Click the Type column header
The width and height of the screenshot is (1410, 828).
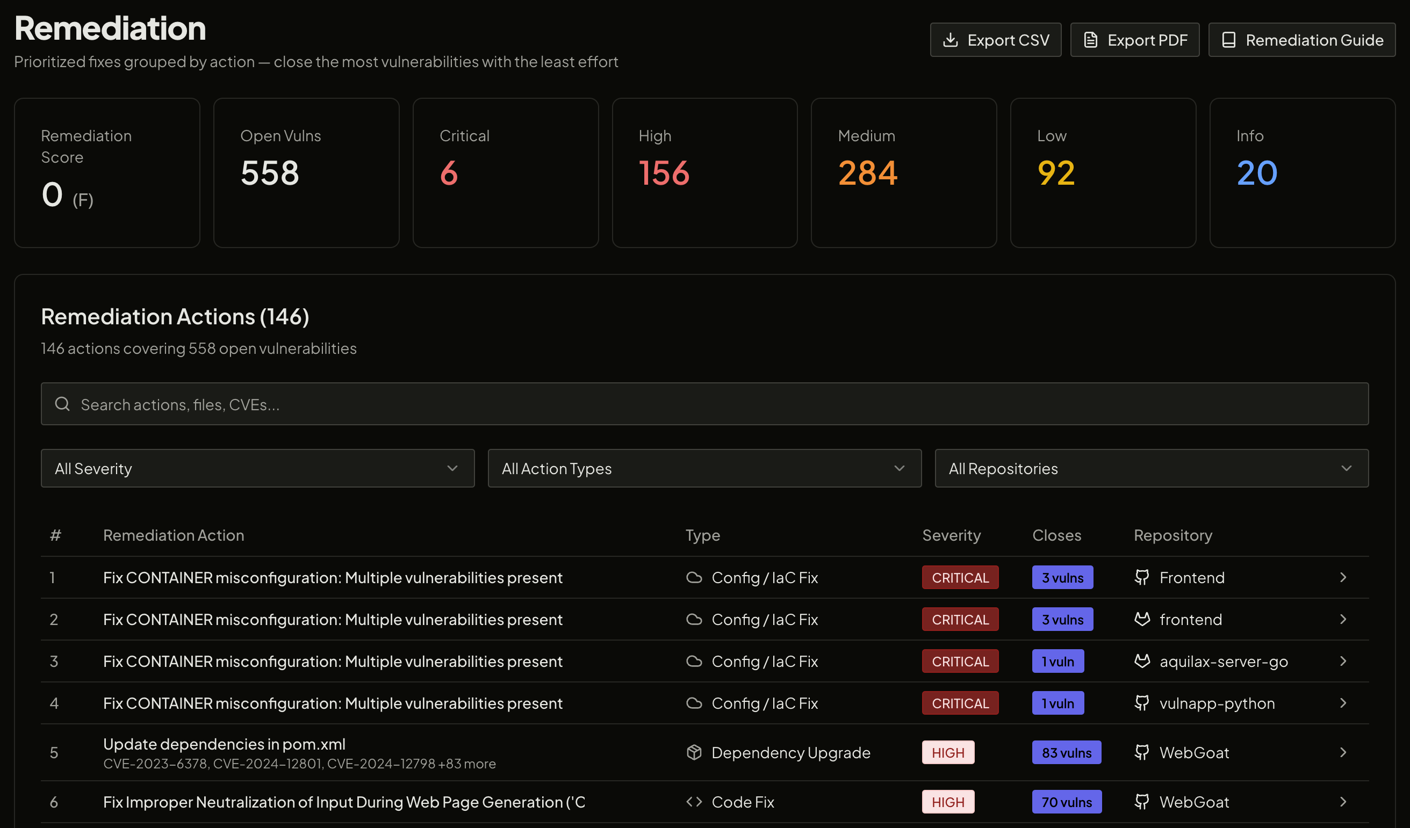pyautogui.click(x=703, y=535)
